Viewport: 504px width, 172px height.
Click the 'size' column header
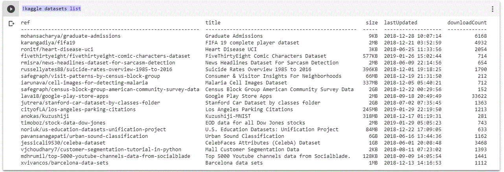click(x=372, y=23)
